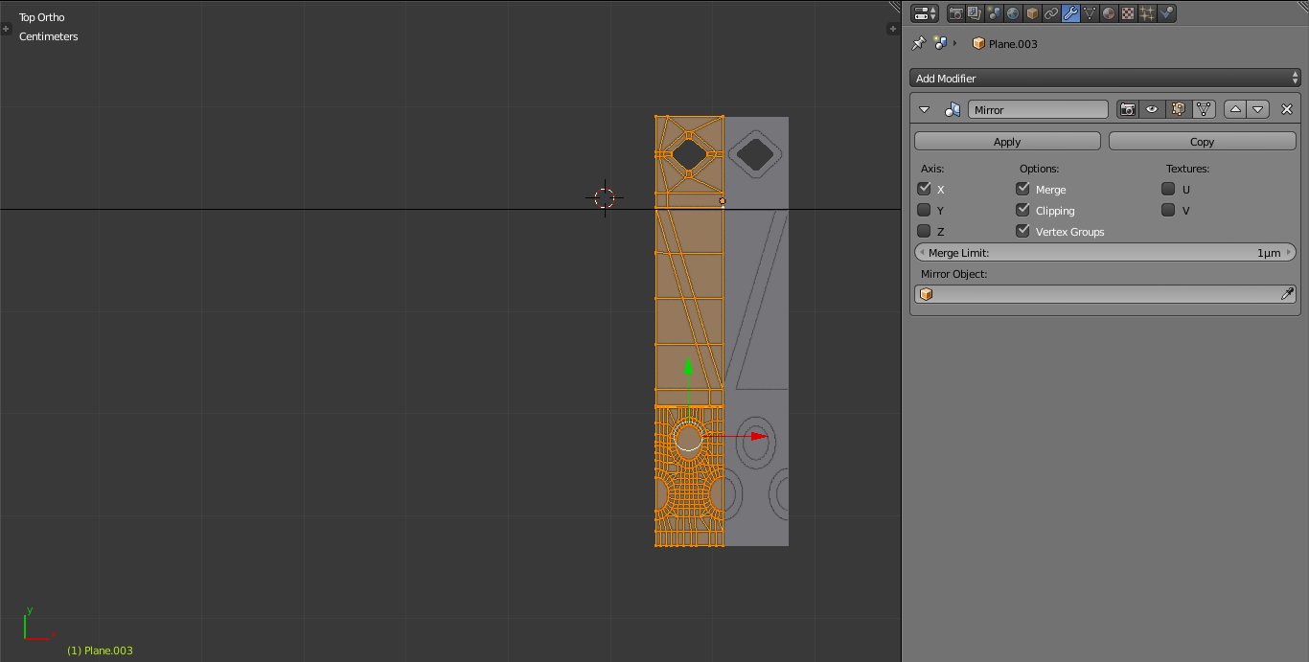1309x662 pixels.
Task: Select the Physics properties icon
Action: pos(1165,12)
